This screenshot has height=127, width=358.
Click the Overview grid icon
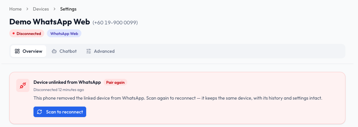[17, 51]
